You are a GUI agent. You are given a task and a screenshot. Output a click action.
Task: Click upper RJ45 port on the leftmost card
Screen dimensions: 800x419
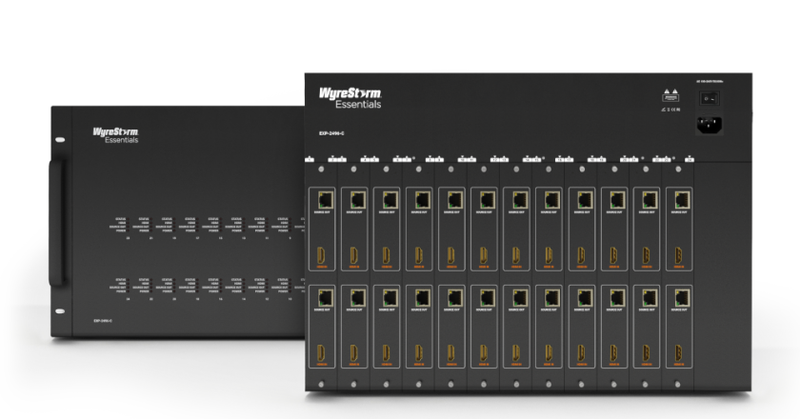pos(325,200)
